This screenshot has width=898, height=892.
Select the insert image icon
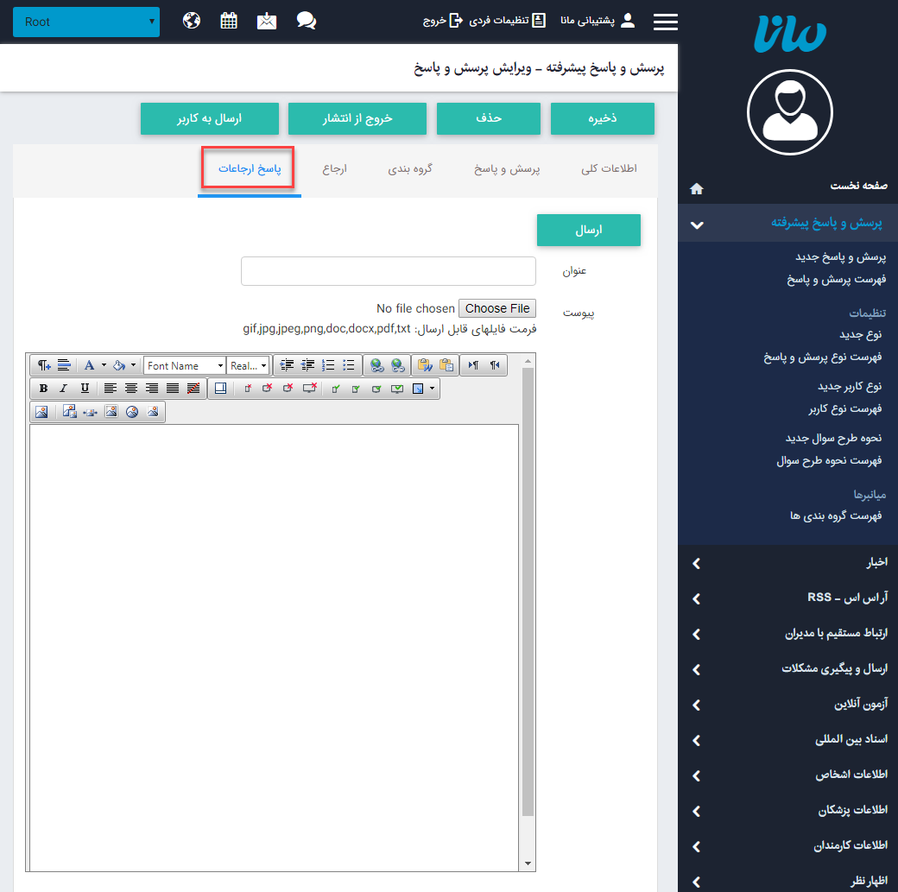(43, 411)
